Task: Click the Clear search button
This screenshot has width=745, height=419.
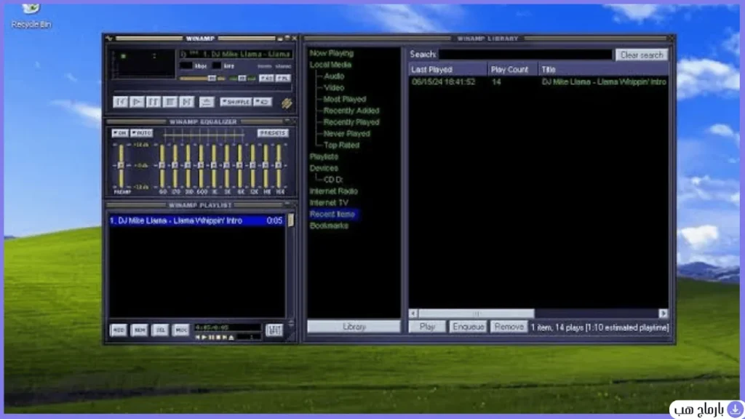Action: coord(642,55)
